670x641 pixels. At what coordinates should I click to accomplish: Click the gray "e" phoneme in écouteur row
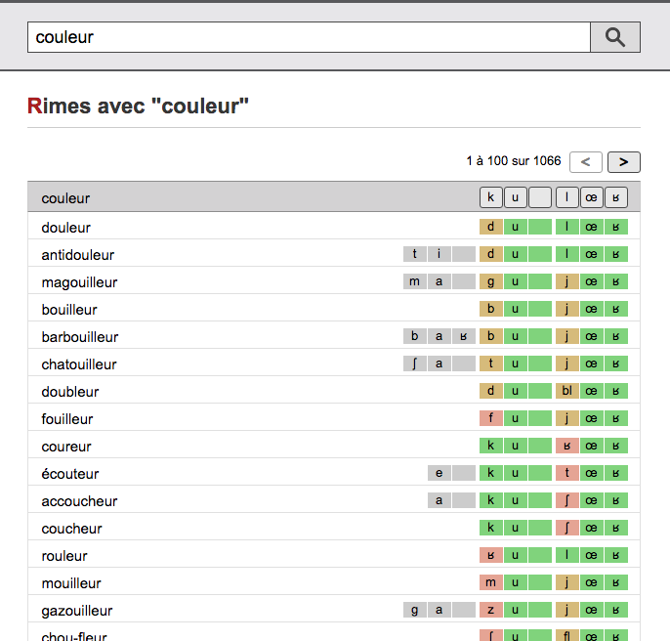[439, 473]
